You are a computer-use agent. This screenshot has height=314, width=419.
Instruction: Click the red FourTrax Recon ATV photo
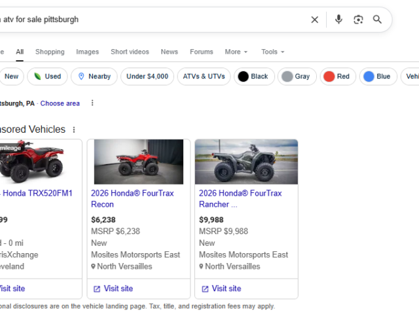pos(139,162)
